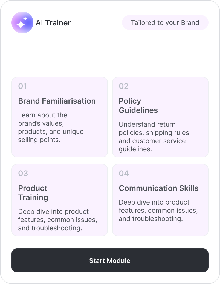Click the Communication Skills heading

pos(159,188)
